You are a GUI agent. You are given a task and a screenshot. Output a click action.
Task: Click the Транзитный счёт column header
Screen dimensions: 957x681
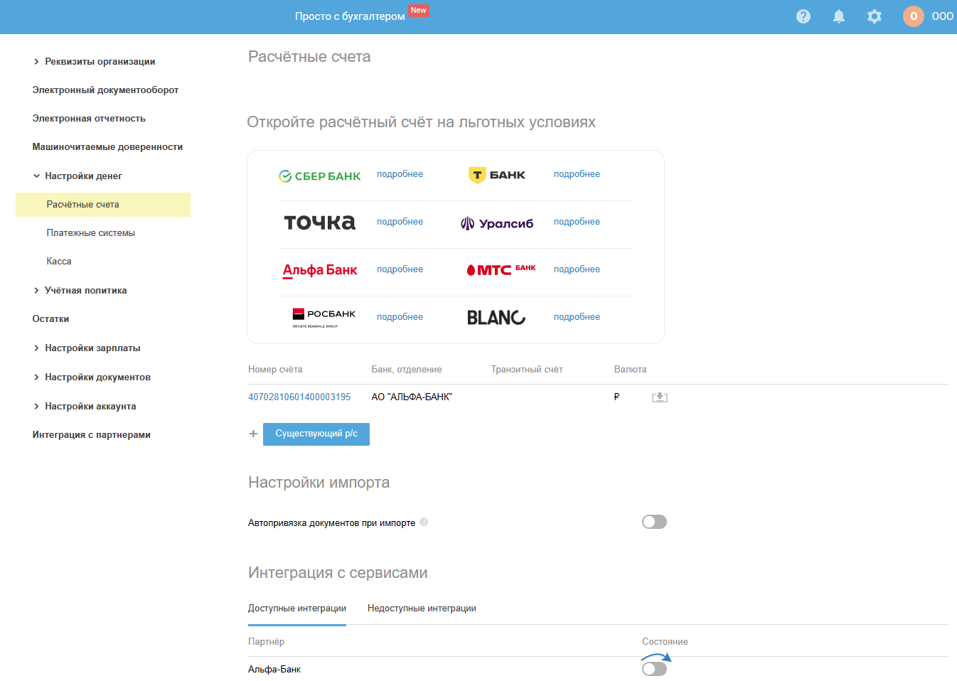point(527,370)
